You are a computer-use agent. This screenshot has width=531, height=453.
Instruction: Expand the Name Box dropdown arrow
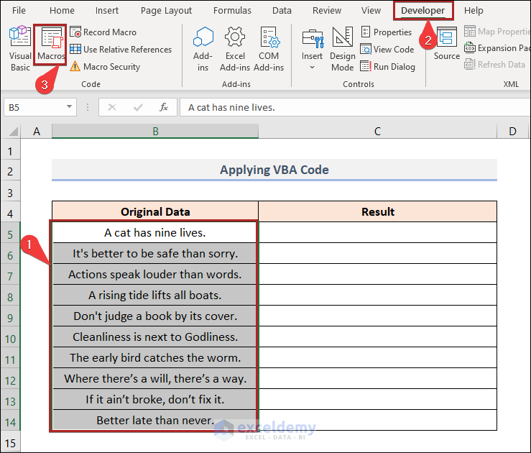click(70, 107)
